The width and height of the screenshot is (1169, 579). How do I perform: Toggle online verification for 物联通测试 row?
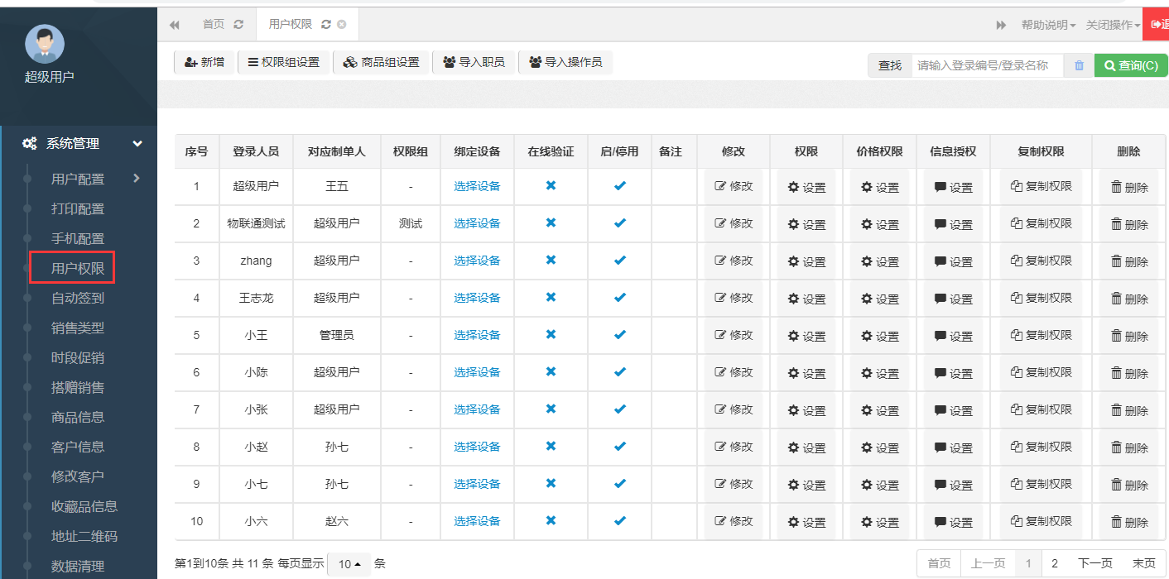point(551,223)
